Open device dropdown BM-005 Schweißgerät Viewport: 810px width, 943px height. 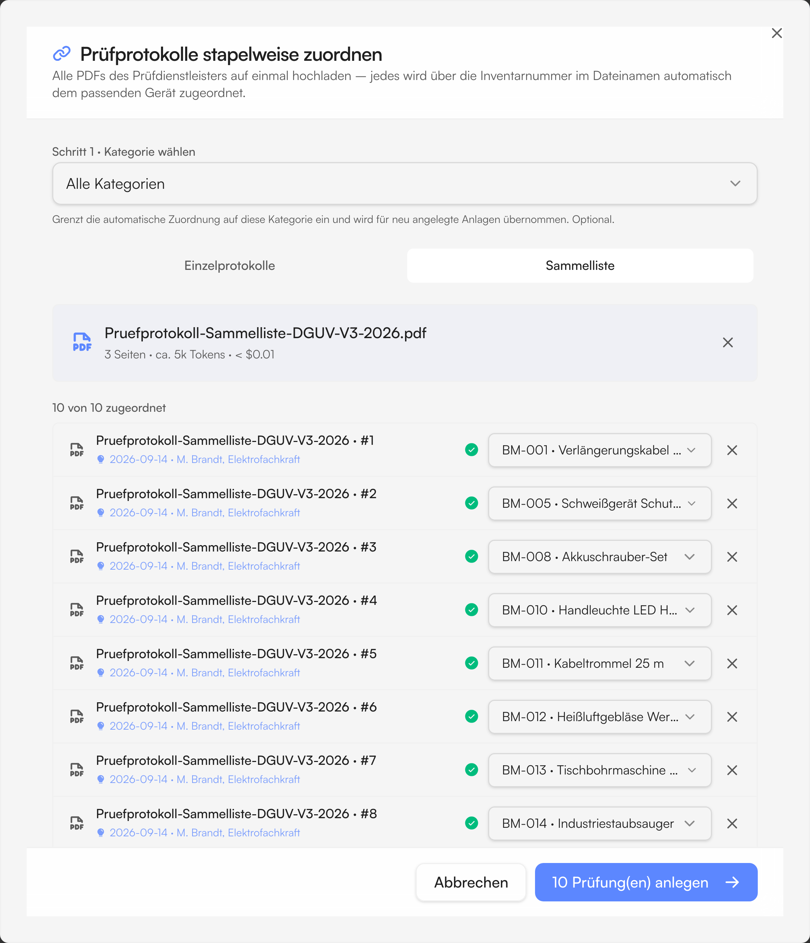[x=599, y=504]
